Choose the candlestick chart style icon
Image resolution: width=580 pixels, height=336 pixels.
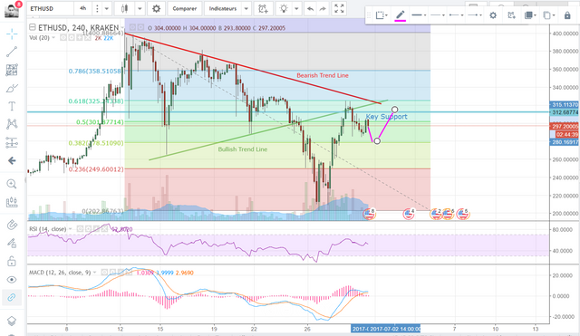tap(125, 8)
